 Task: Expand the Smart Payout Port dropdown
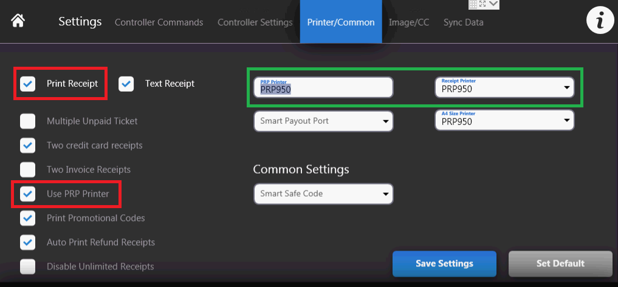pos(323,121)
